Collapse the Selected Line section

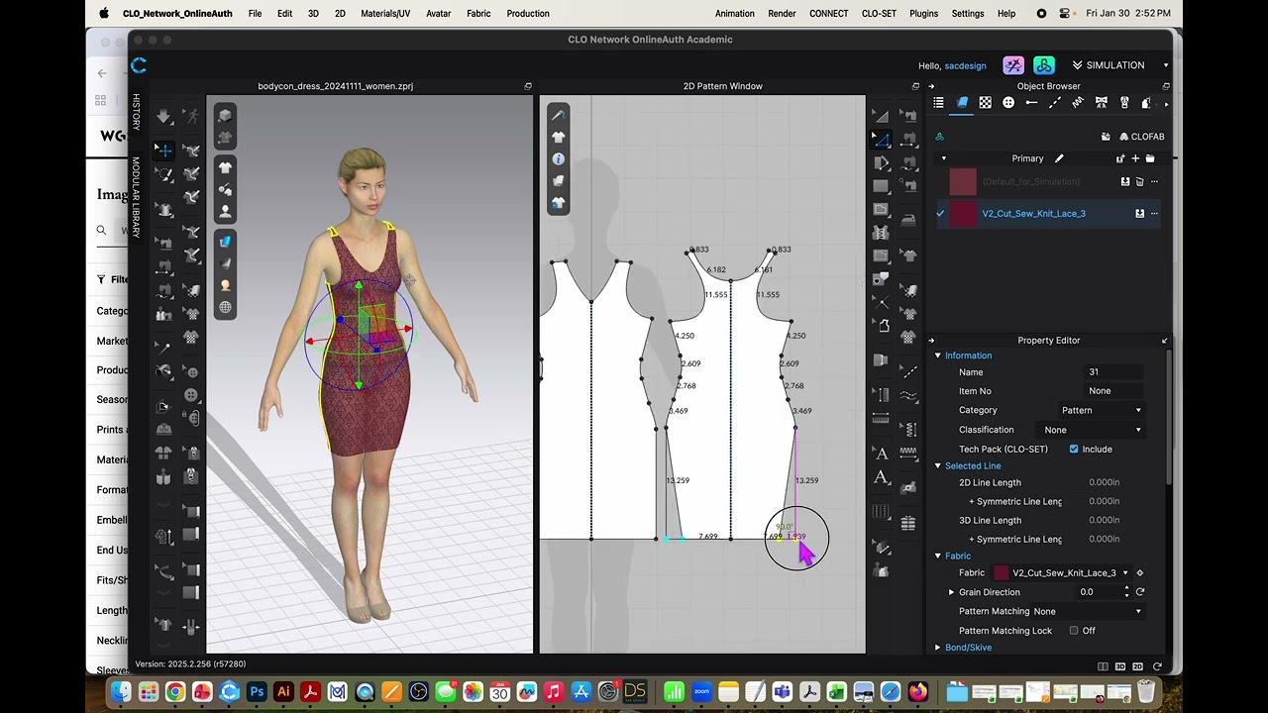pyautogui.click(x=937, y=466)
